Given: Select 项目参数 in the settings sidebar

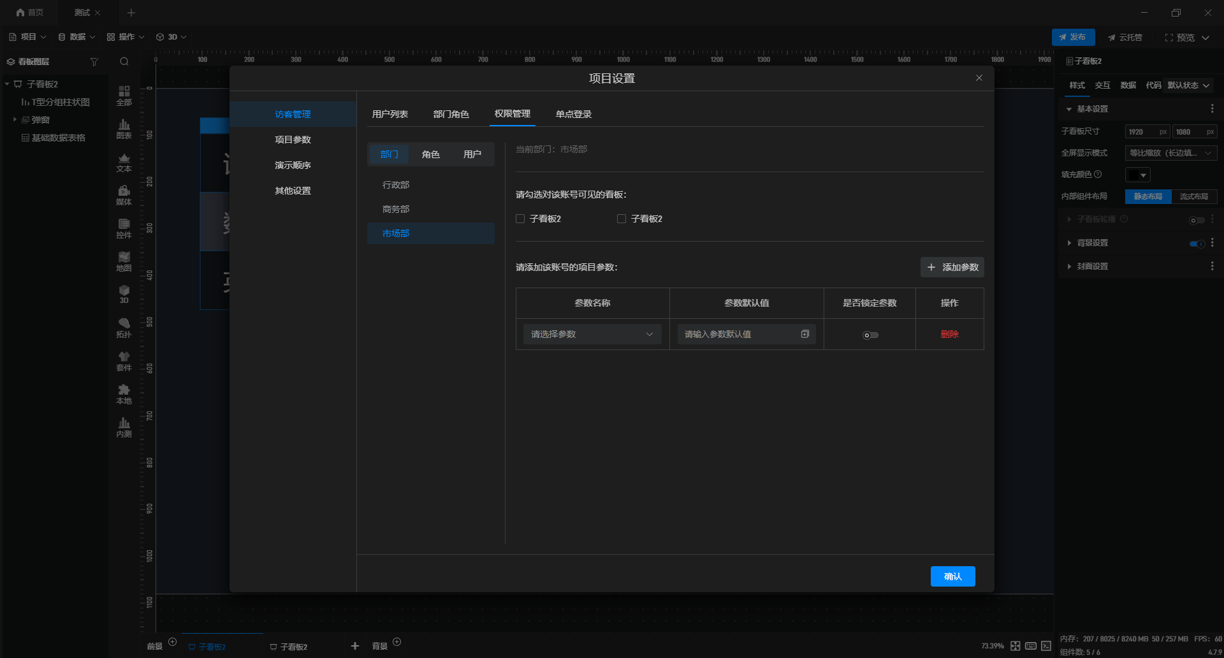Looking at the screenshot, I should click(293, 140).
